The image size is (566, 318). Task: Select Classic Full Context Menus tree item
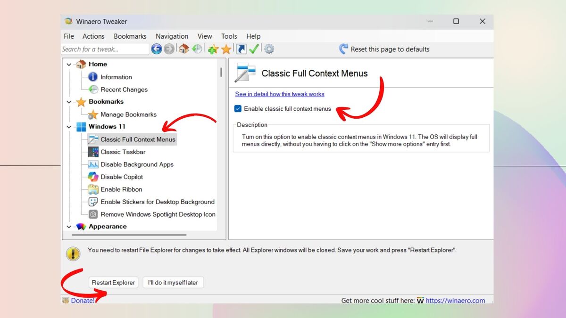(x=138, y=139)
